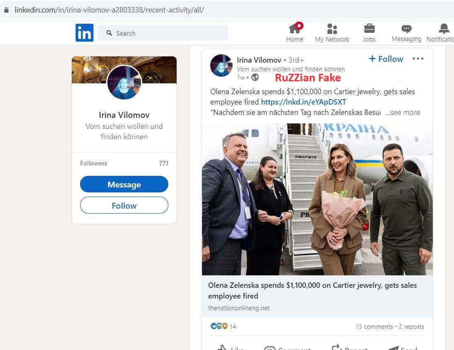Image resolution: width=454 pixels, height=350 pixels.
Task: Follow Irina Vilomov via the sidebar button
Action: click(124, 205)
